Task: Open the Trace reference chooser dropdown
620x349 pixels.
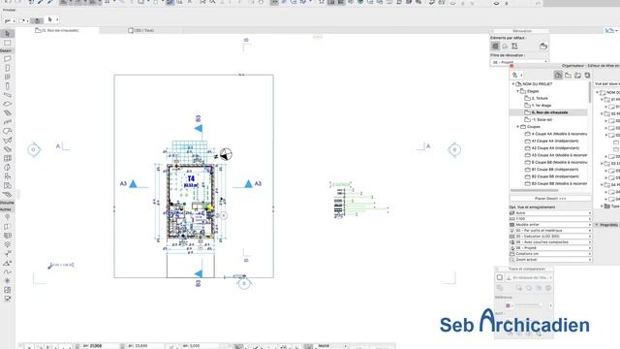Action: point(530,277)
